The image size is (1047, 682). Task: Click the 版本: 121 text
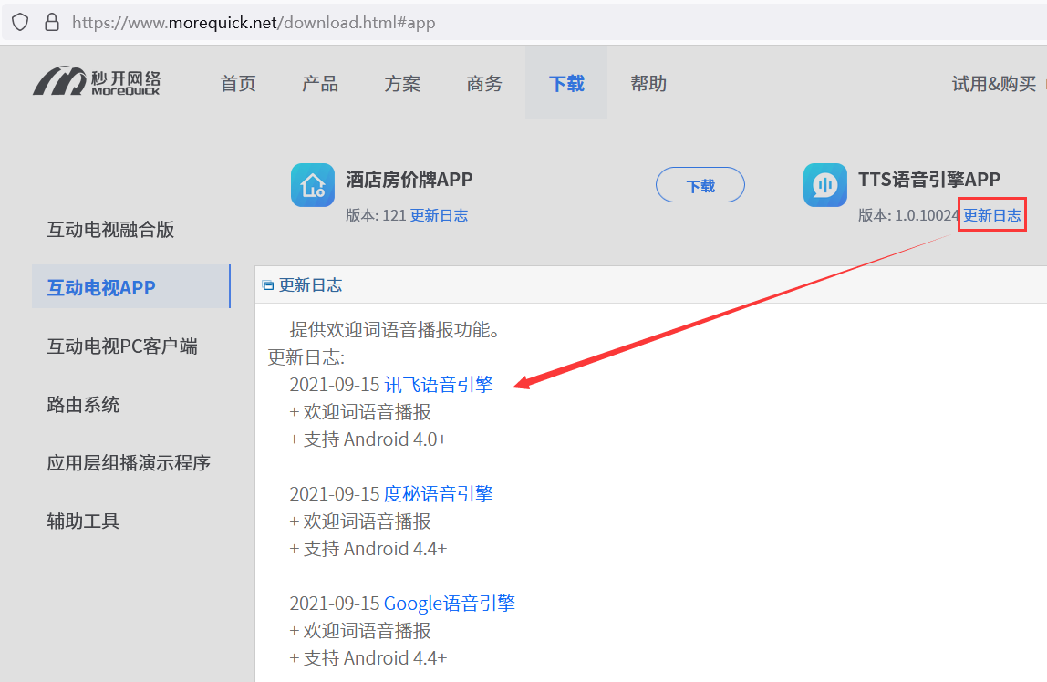(376, 215)
